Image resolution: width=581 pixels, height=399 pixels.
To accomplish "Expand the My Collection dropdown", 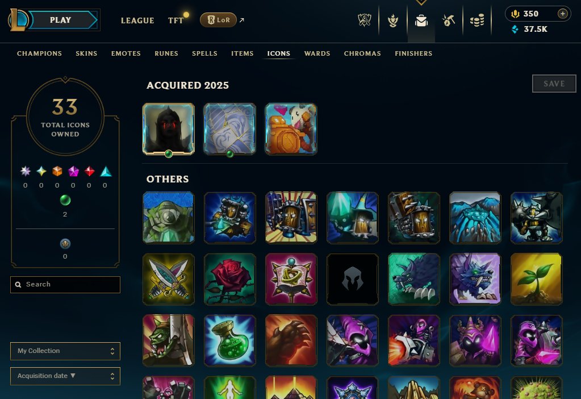I will (65, 351).
